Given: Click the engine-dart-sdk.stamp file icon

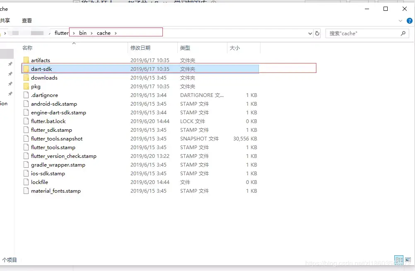Looking at the screenshot, I should 26,113.
